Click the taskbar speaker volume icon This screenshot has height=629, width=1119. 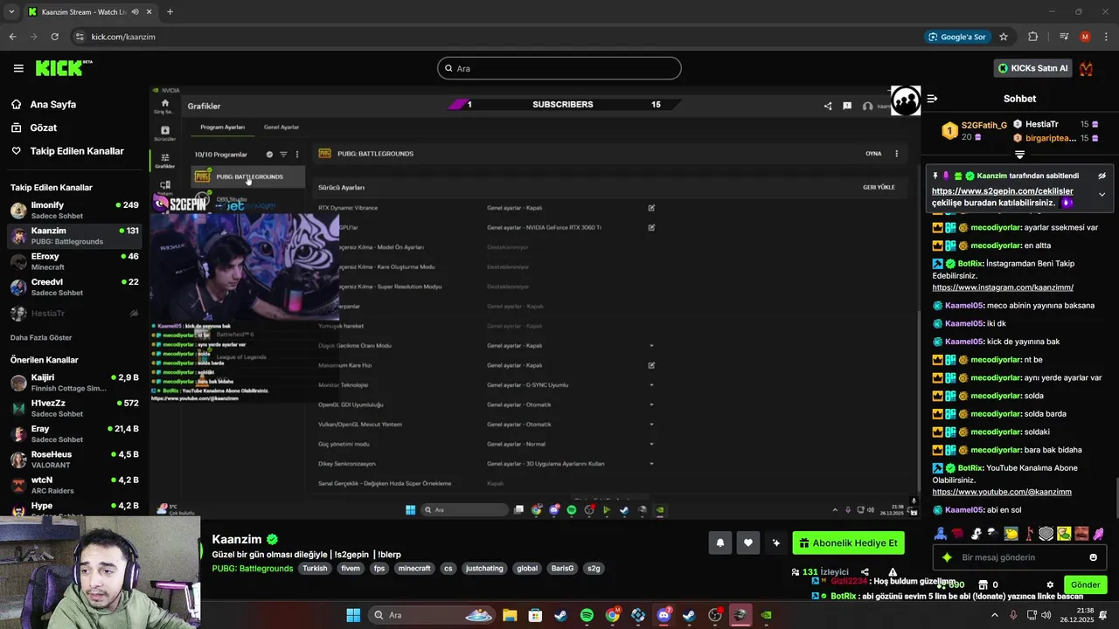pyautogui.click(x=1046, y=615)
